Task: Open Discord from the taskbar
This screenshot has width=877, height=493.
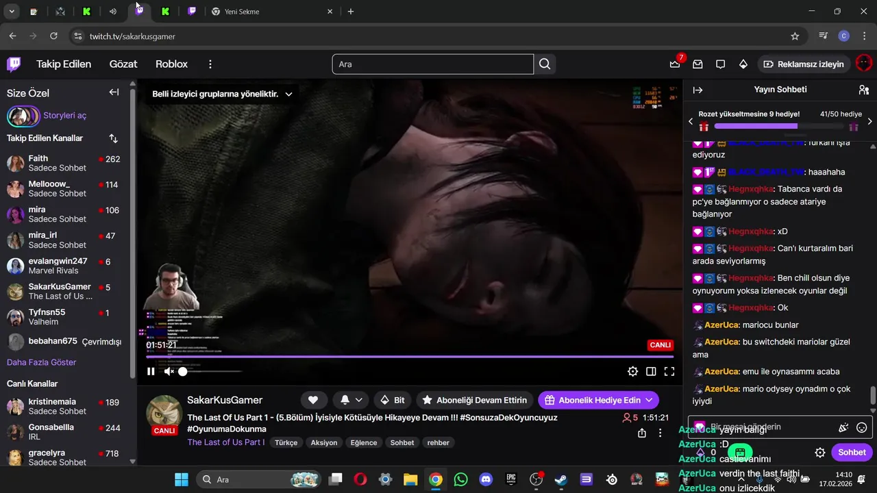Action: click(486, 479)
